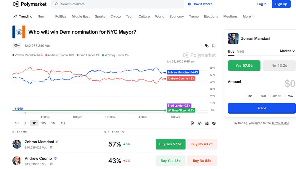Click the refresh icon next to % Chance
This screenshot has height=169, width=296.
pos(123,132)
